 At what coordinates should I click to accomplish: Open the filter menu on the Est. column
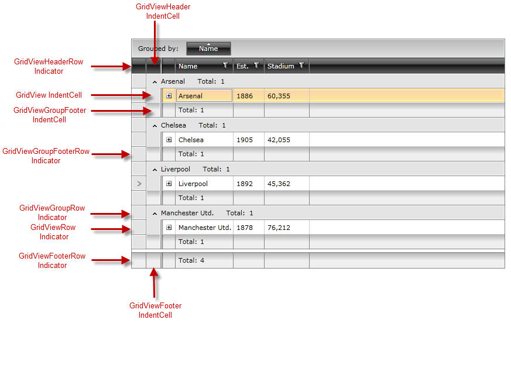[256, 66]
